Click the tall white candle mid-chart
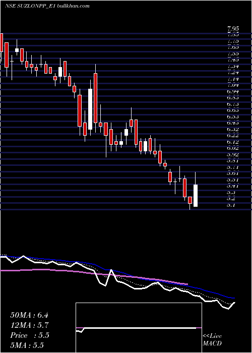The height and width of the screenshot is (353, 252). pyautogui.click(x=90, y=109)
